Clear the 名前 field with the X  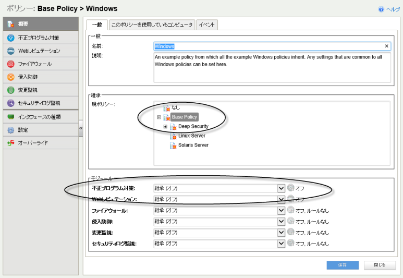(386, 46)
